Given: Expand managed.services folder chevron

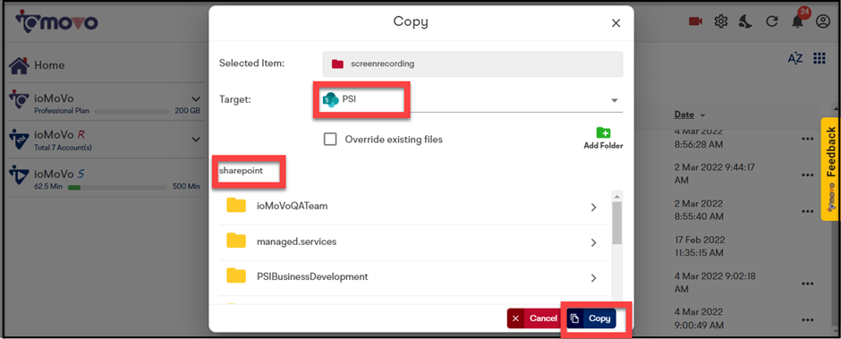Looking at the screenshot, I should tap(593, 242).
